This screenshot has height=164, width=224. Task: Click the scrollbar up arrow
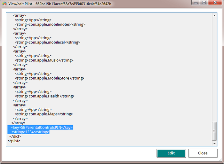click(214, 16)
